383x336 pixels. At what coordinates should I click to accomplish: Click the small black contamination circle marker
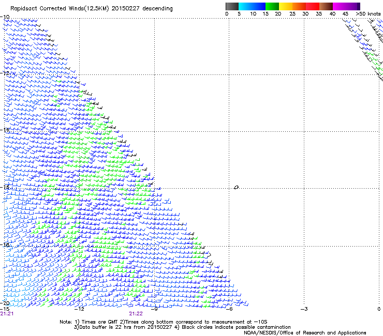coord(236,188)
